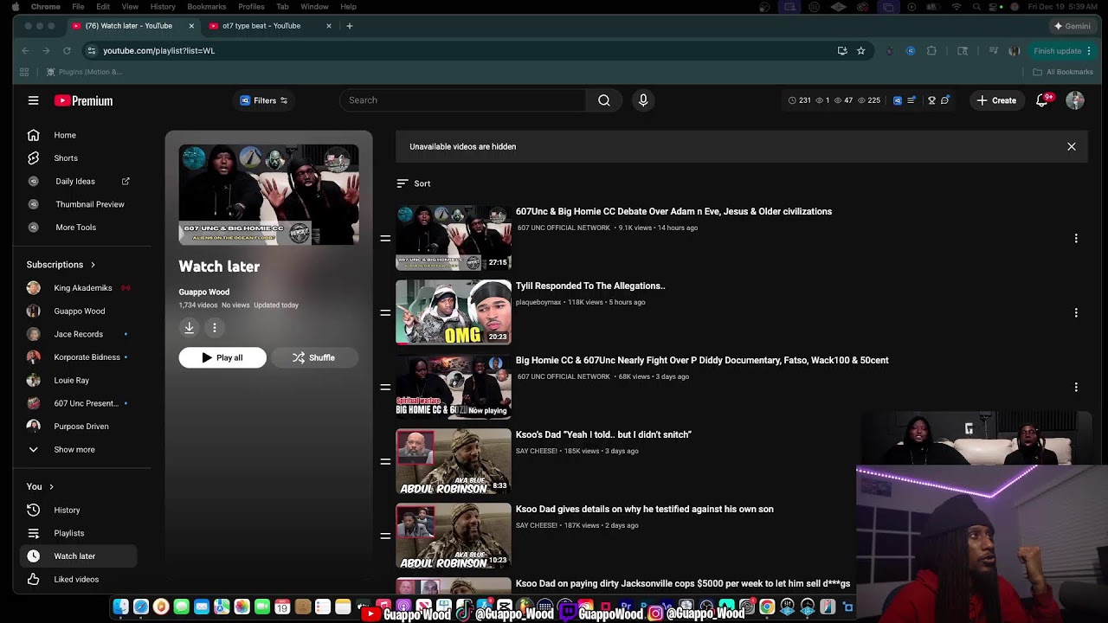Click the chat bubble icon in YouTube header

(944, 100)
